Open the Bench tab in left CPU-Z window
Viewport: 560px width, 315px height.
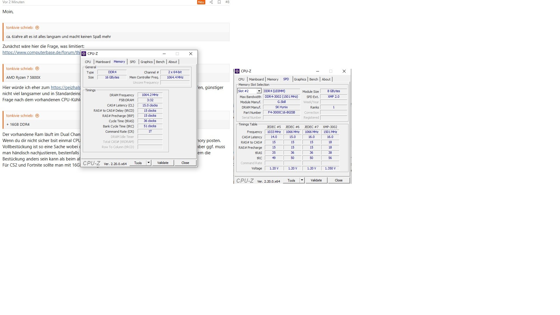(x=160, y=62)
